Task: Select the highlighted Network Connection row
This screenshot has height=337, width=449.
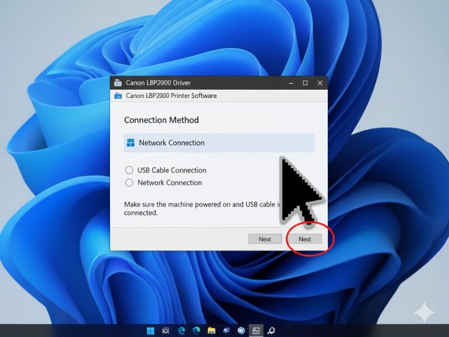Action: coord(219,143)
